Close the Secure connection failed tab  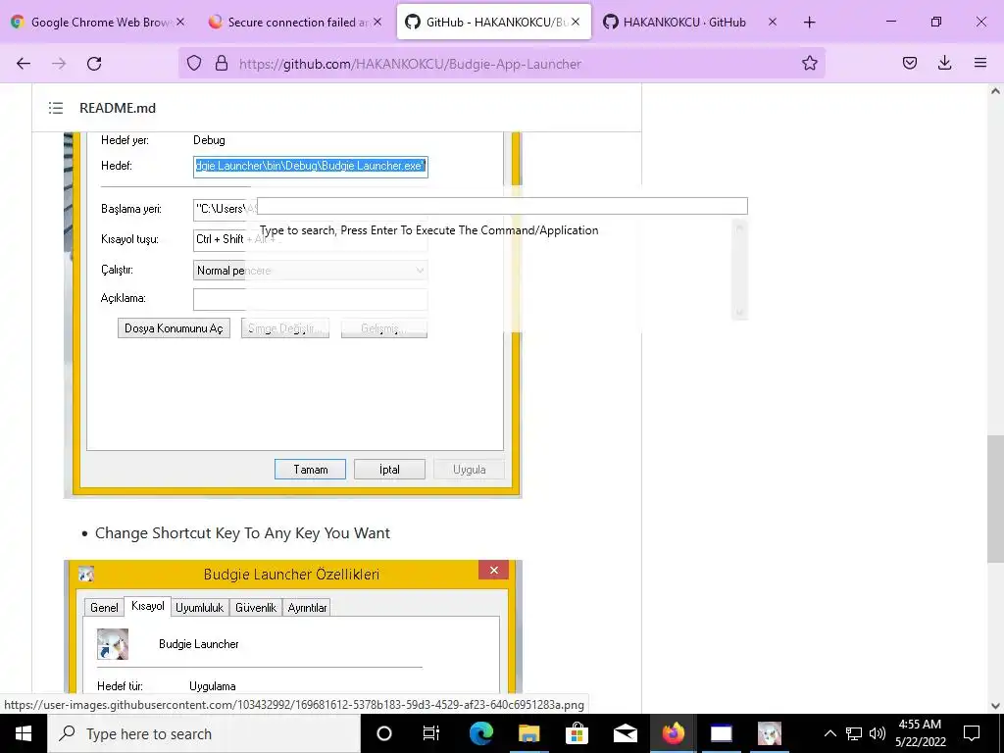tap(377, 22)
